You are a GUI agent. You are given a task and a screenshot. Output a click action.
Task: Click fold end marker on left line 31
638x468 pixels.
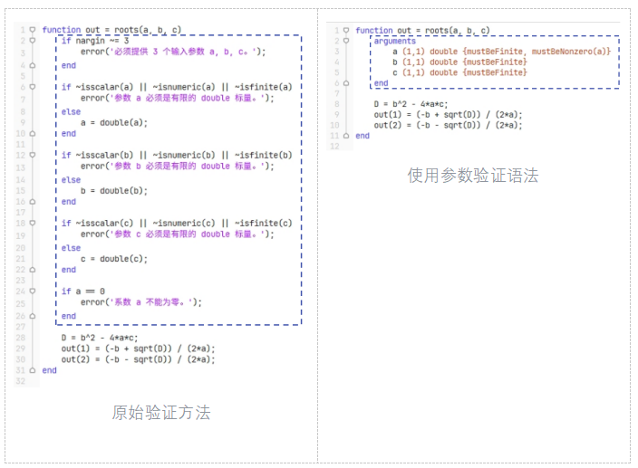pyautogui.click(x=33, y=370)
